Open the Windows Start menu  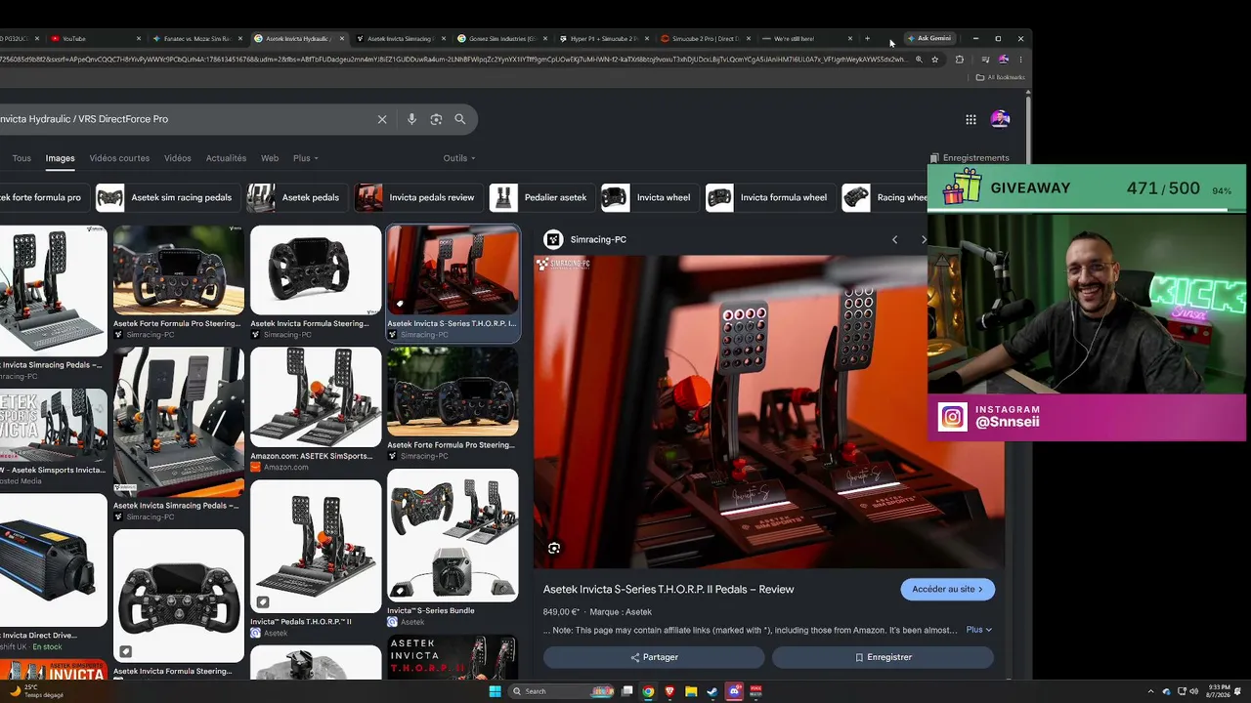click(495, 691)
